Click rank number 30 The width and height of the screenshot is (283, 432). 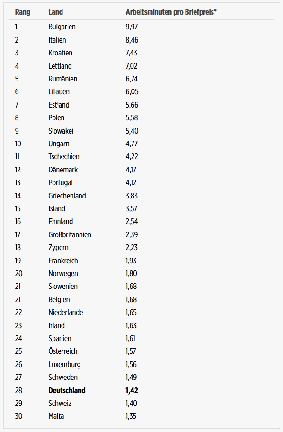click(19, 416)
